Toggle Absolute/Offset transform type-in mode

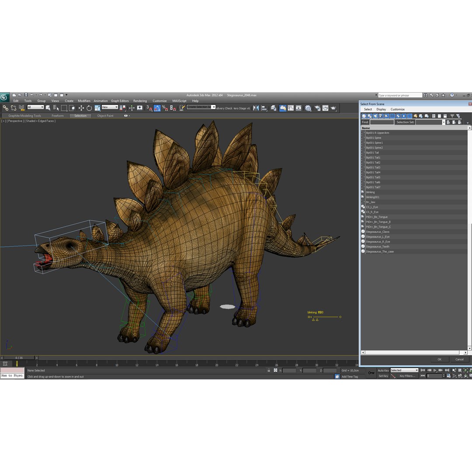(275, 370)
